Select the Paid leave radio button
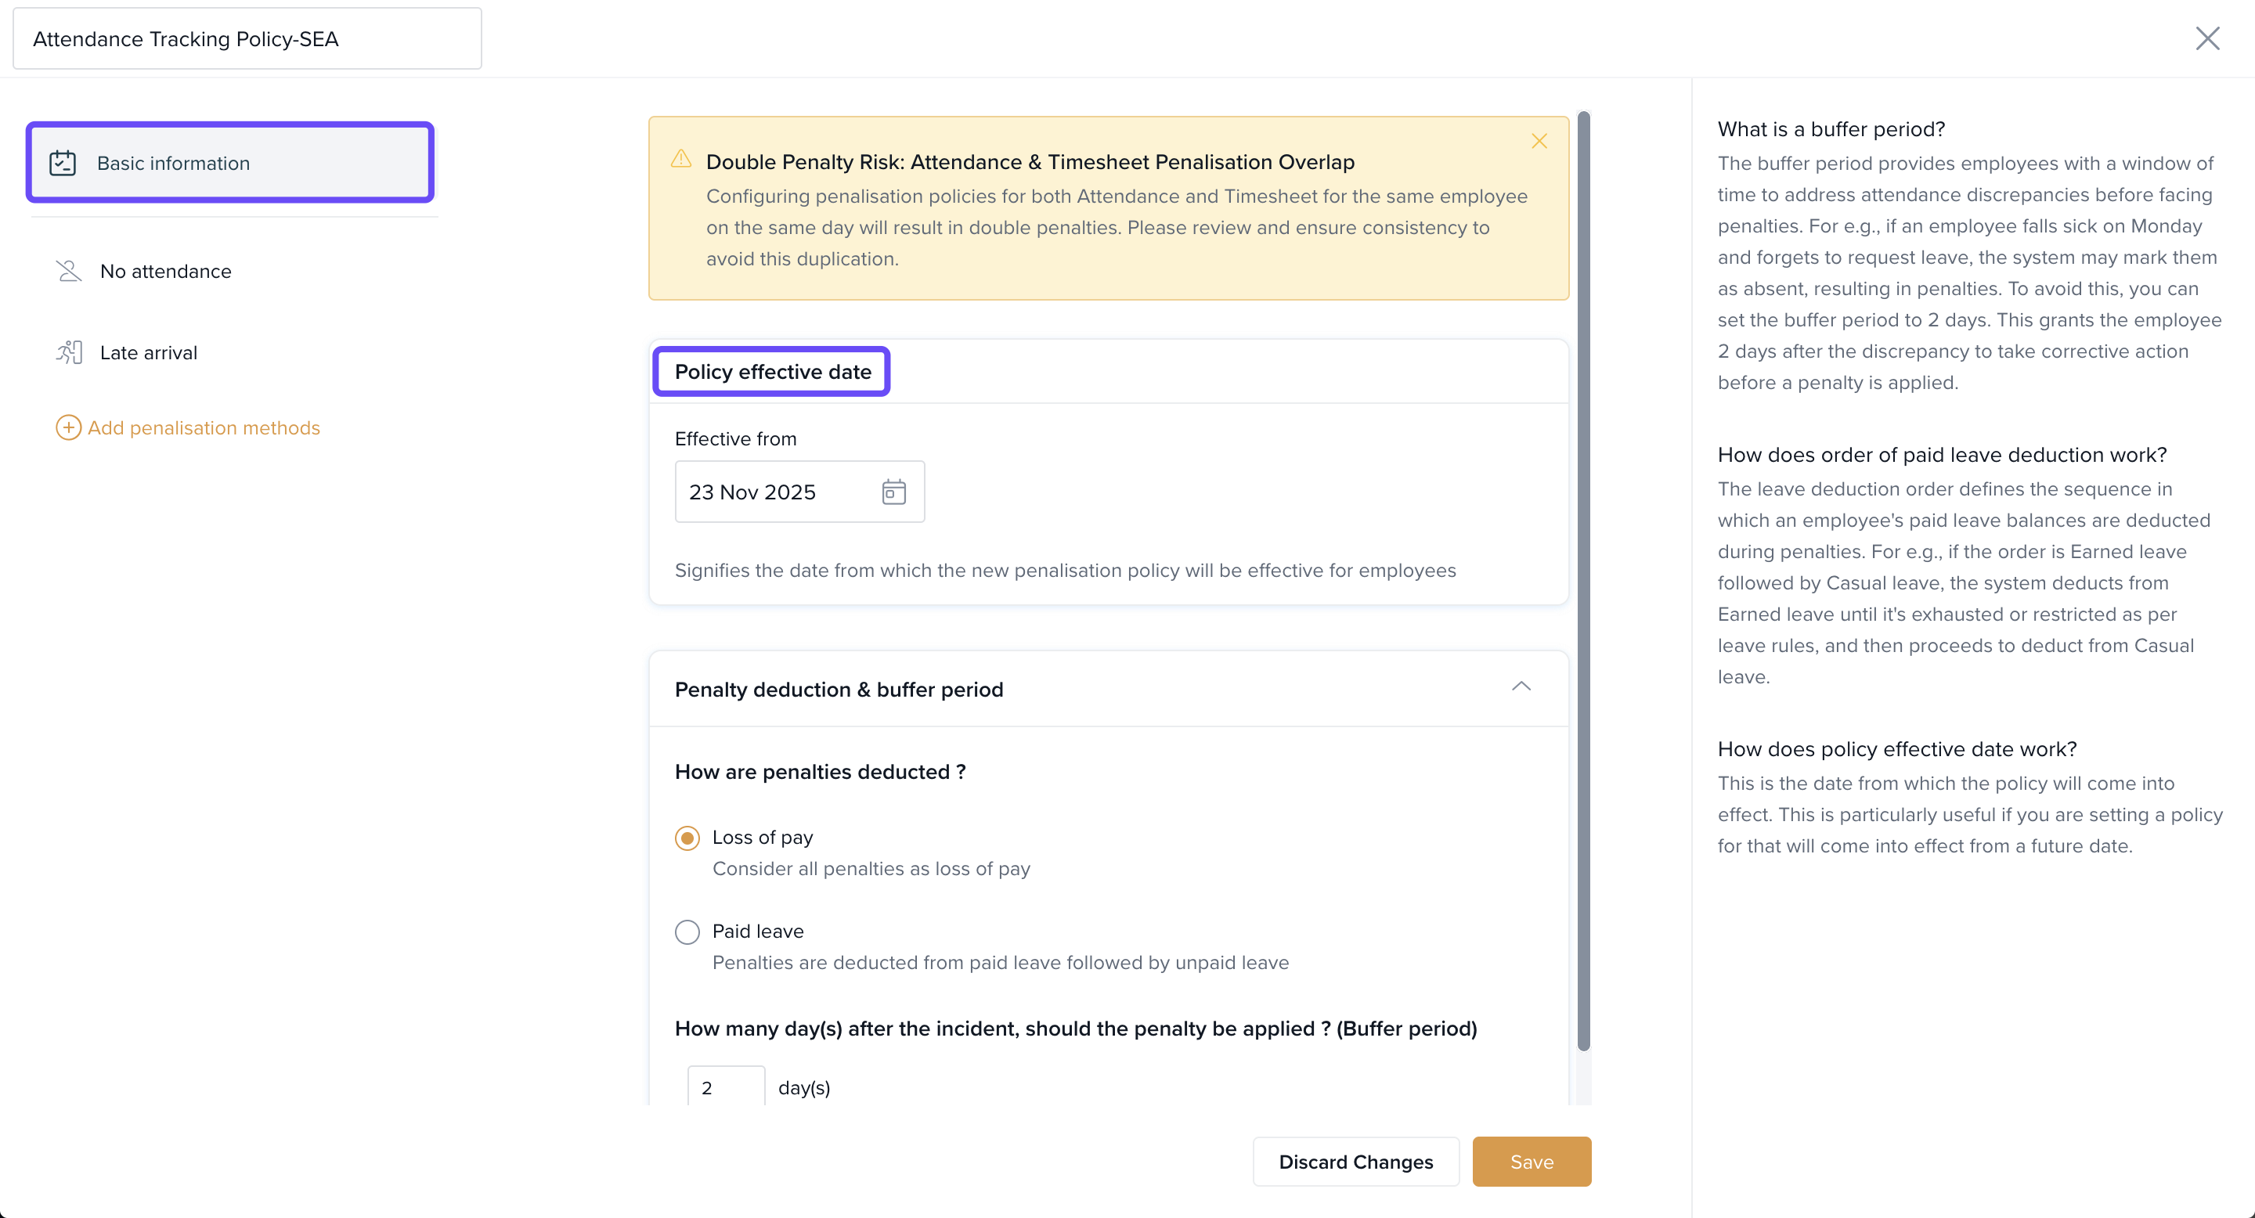This screenshot has height=1218, width=2255. 687,932
